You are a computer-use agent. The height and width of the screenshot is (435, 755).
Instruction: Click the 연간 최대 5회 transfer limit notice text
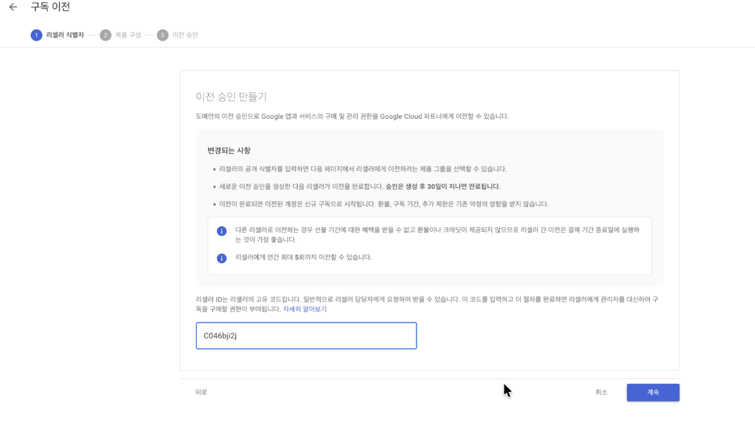point(303,257)
